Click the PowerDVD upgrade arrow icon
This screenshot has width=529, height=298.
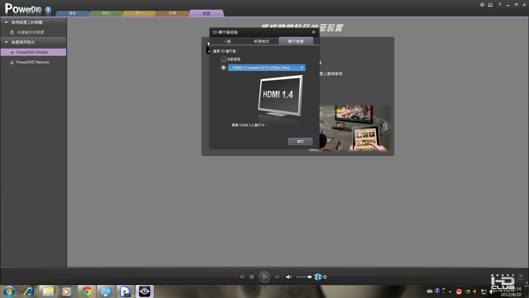[x=48, y=10]
